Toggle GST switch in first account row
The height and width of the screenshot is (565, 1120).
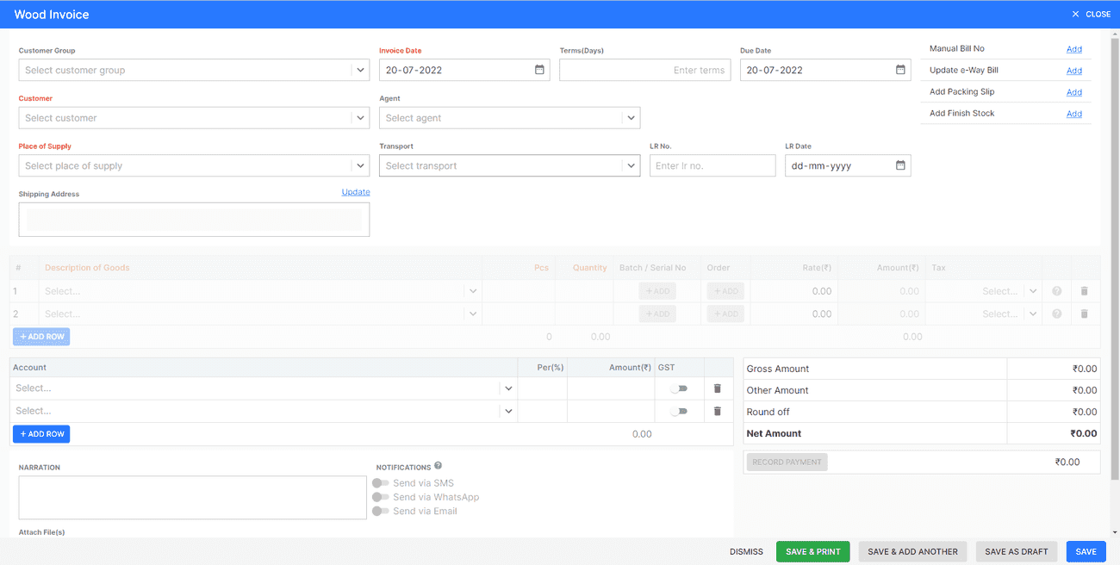(680, 388)
